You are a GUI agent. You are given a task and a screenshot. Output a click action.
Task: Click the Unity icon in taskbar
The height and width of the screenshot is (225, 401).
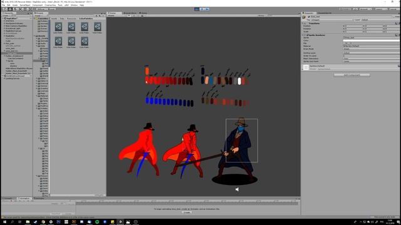coord(120,222)
